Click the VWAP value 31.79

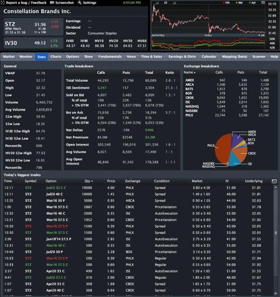(x=40, y=73)
